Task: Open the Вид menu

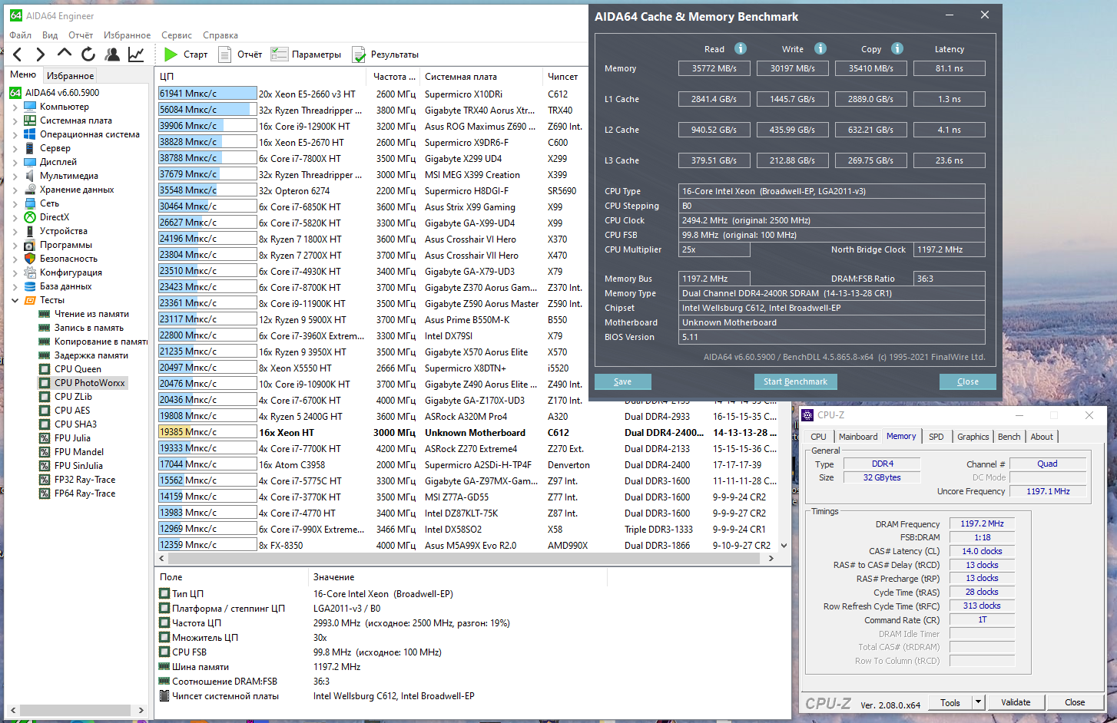Action: point(50,35)
